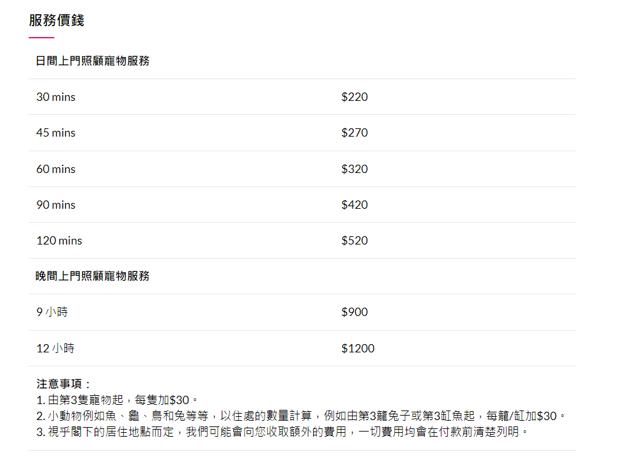Click the 30 mins row label
The width and height of the screenshot is (644, 459).
(56, 97)
